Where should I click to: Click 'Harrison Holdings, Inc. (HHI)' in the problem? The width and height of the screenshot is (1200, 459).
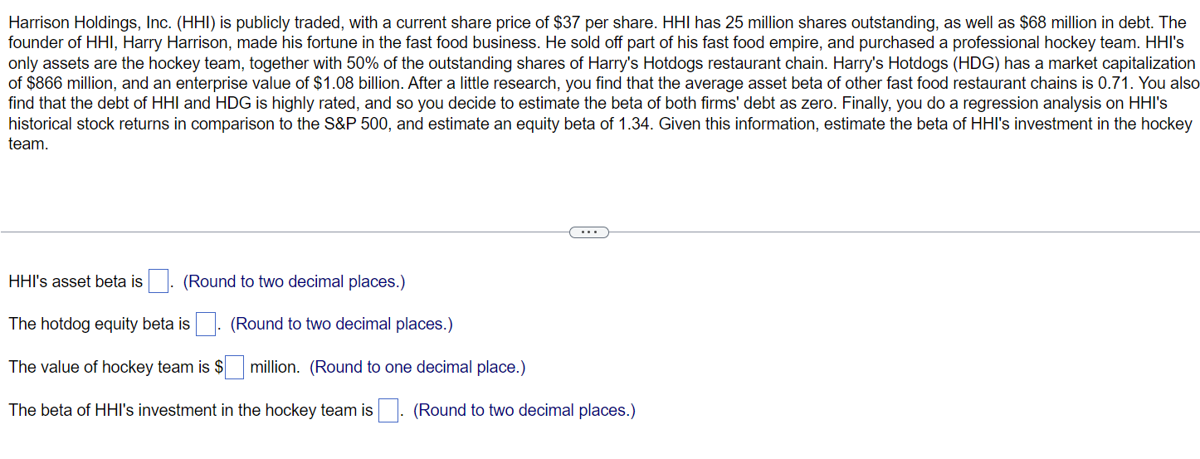coord(114,23)
